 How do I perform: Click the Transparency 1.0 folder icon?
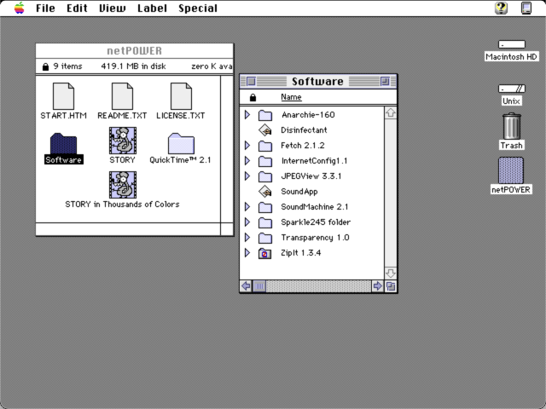click(265, 238)
